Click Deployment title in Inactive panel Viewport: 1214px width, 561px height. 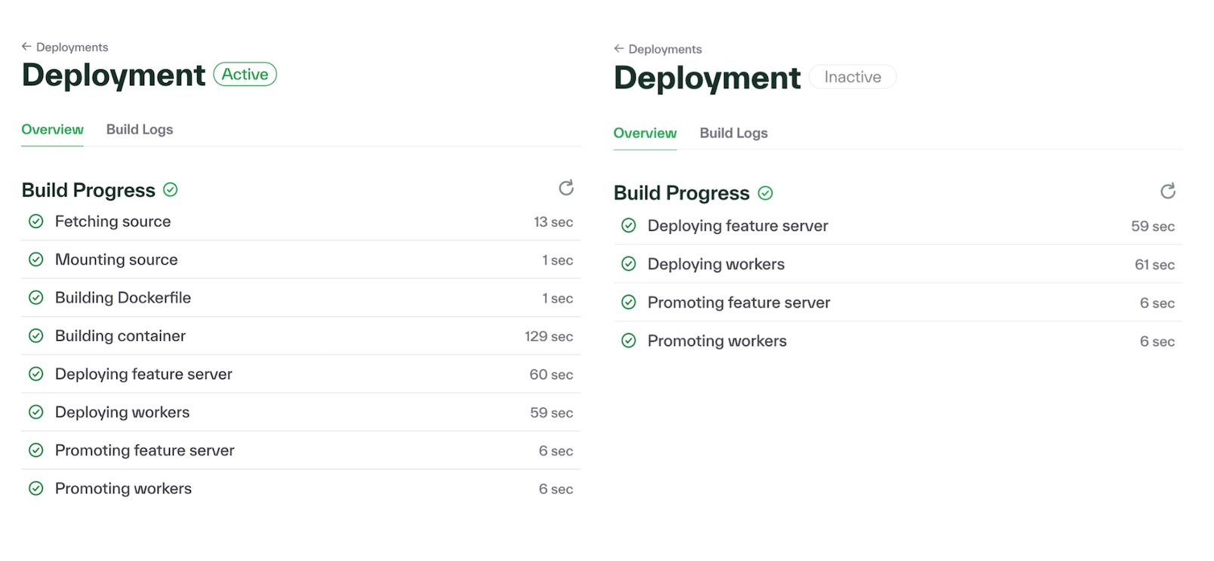point(707,78)
